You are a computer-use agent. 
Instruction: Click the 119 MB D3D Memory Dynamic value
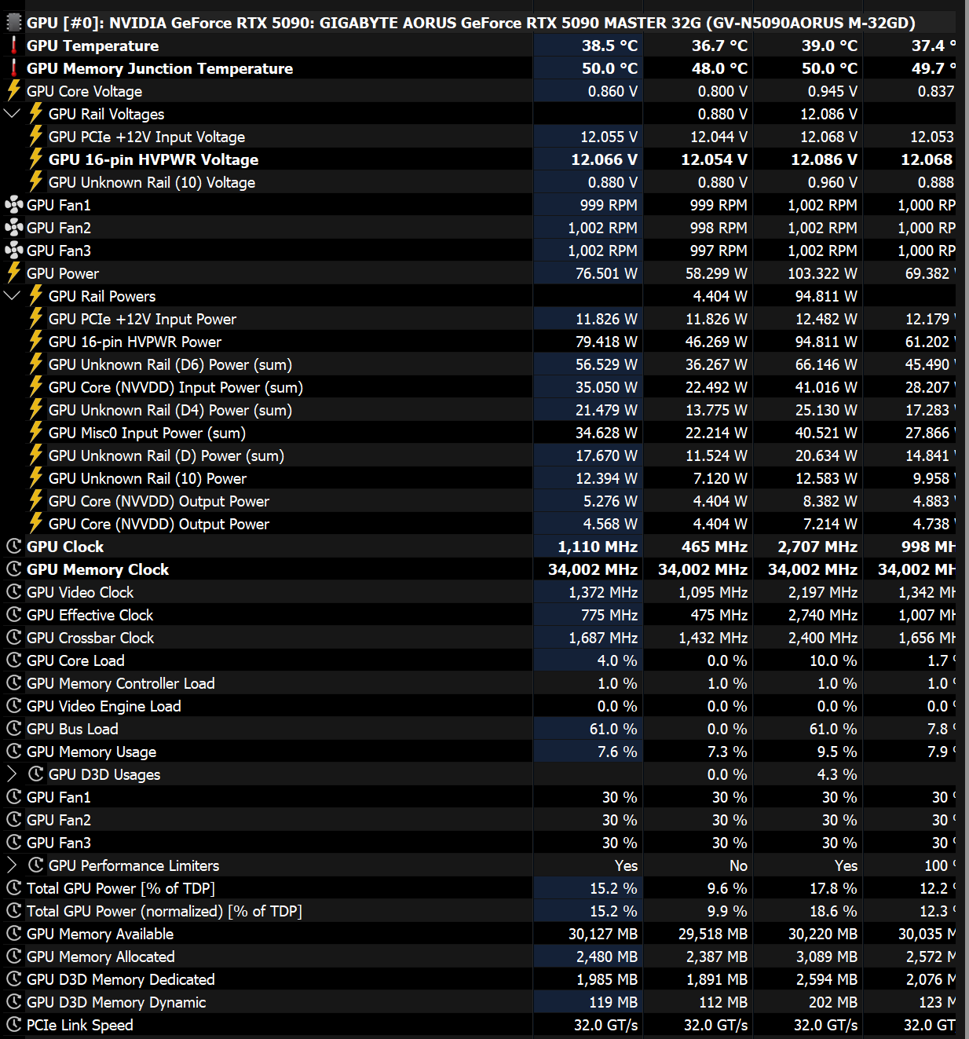[x=613, y=1002]
